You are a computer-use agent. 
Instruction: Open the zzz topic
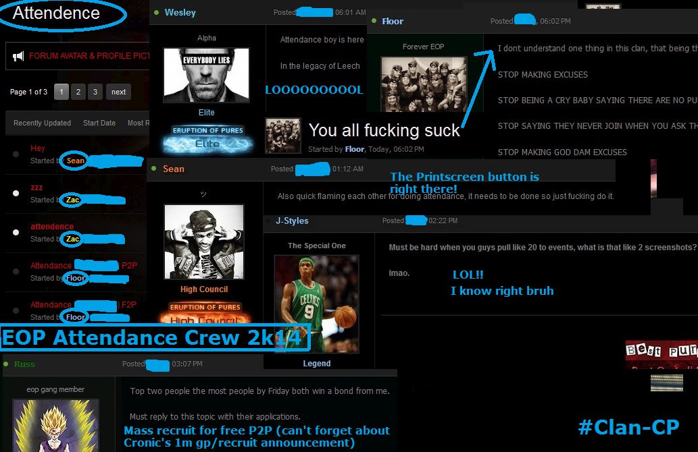(36, 187)
